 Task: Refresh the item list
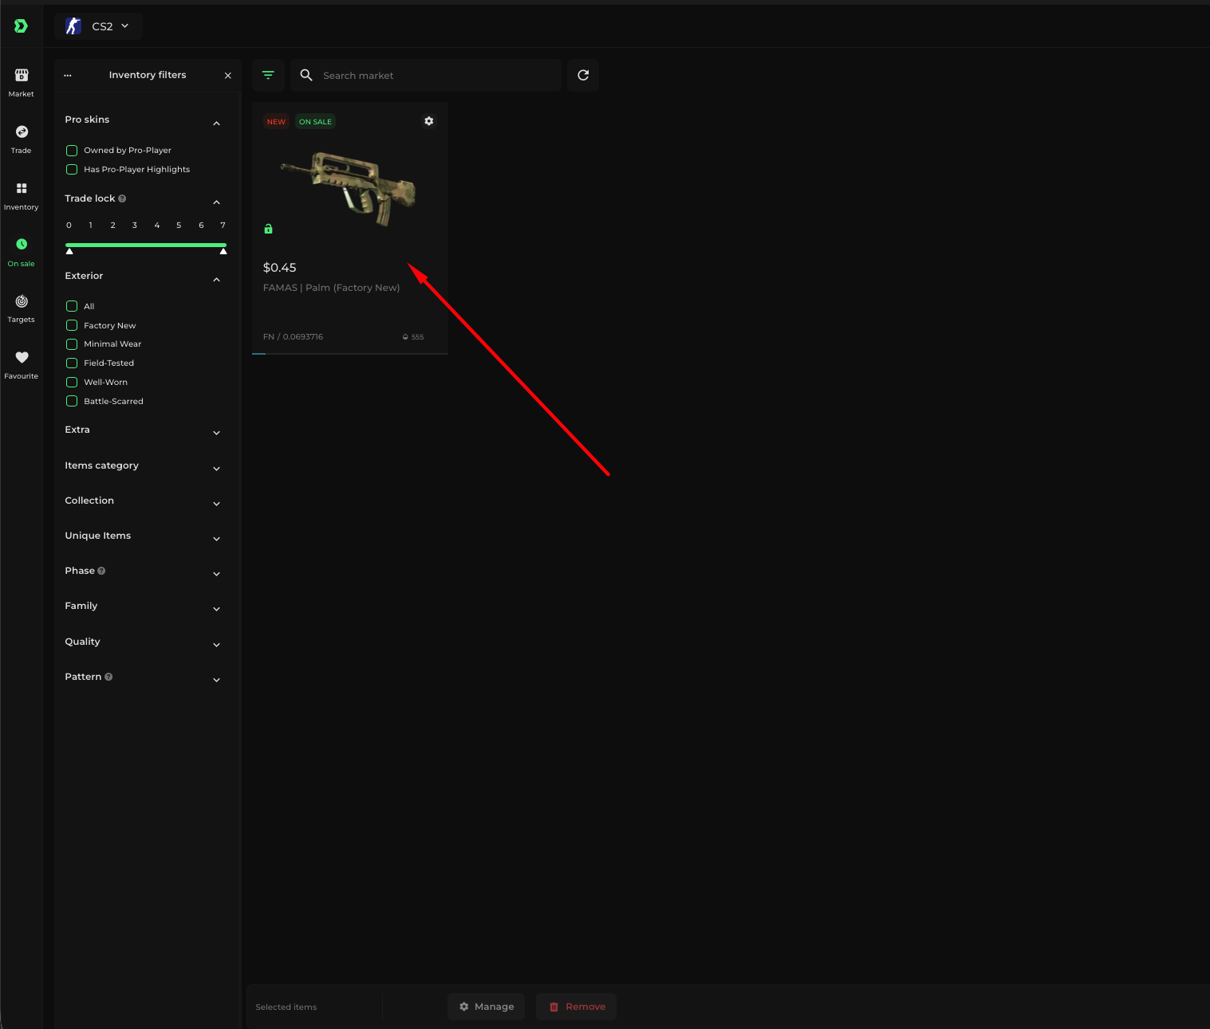(583, 75)
